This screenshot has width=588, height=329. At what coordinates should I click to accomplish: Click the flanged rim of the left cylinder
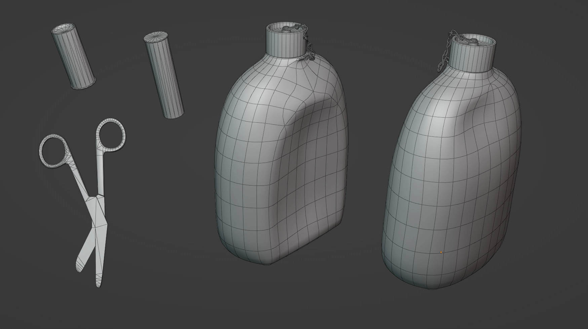pyautogui.click(x=84, y=86)
